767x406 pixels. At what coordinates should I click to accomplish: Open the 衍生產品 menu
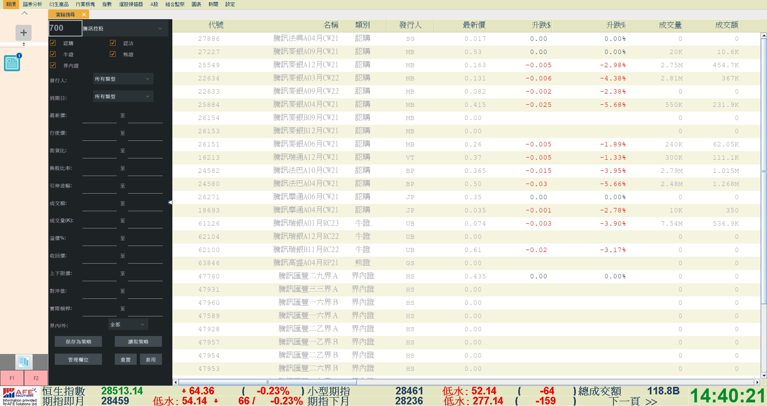(x=59, y=4)
